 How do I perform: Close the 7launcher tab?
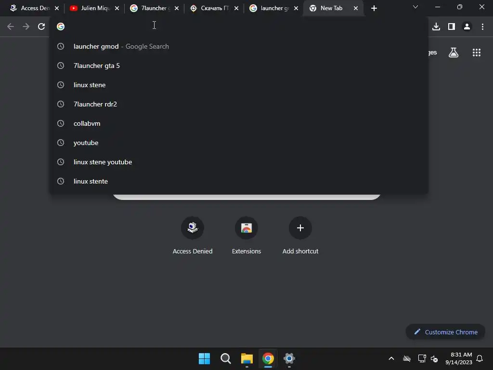click(177, 8)
